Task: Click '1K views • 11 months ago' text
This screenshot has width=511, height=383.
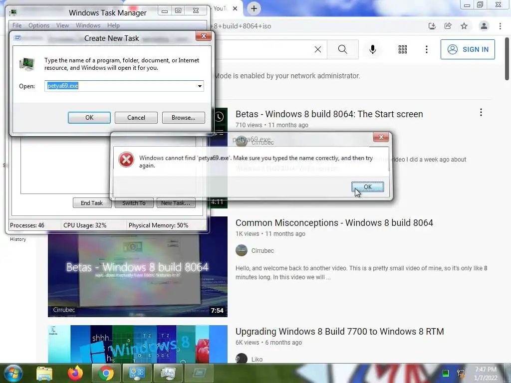Action: [x=270, y=234]
